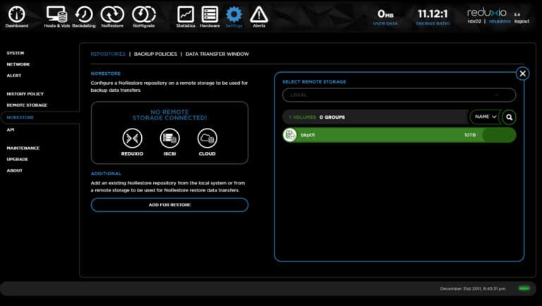Toggle the switch on bkp01 row
This screenshot has width=542, height=306.
pos(499,135)
